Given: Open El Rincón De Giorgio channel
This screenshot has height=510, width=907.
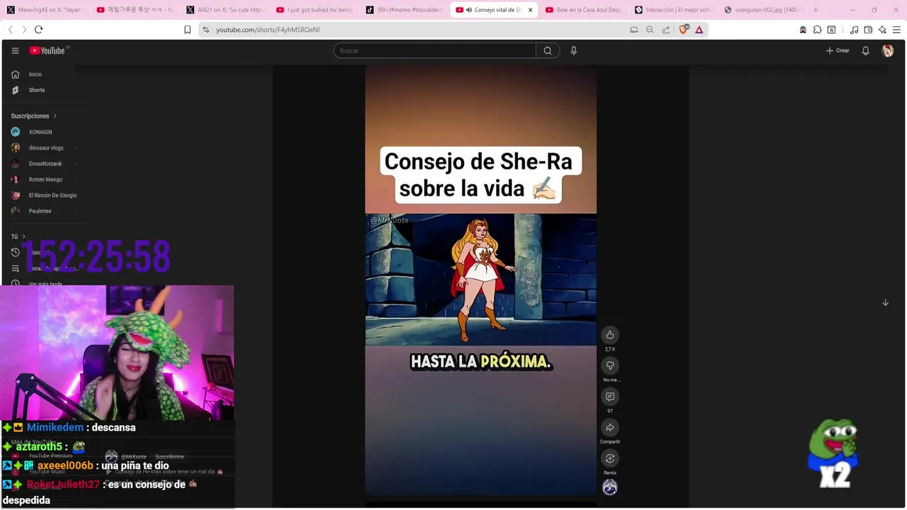Looking at the screenshot, I should [44, 195].
